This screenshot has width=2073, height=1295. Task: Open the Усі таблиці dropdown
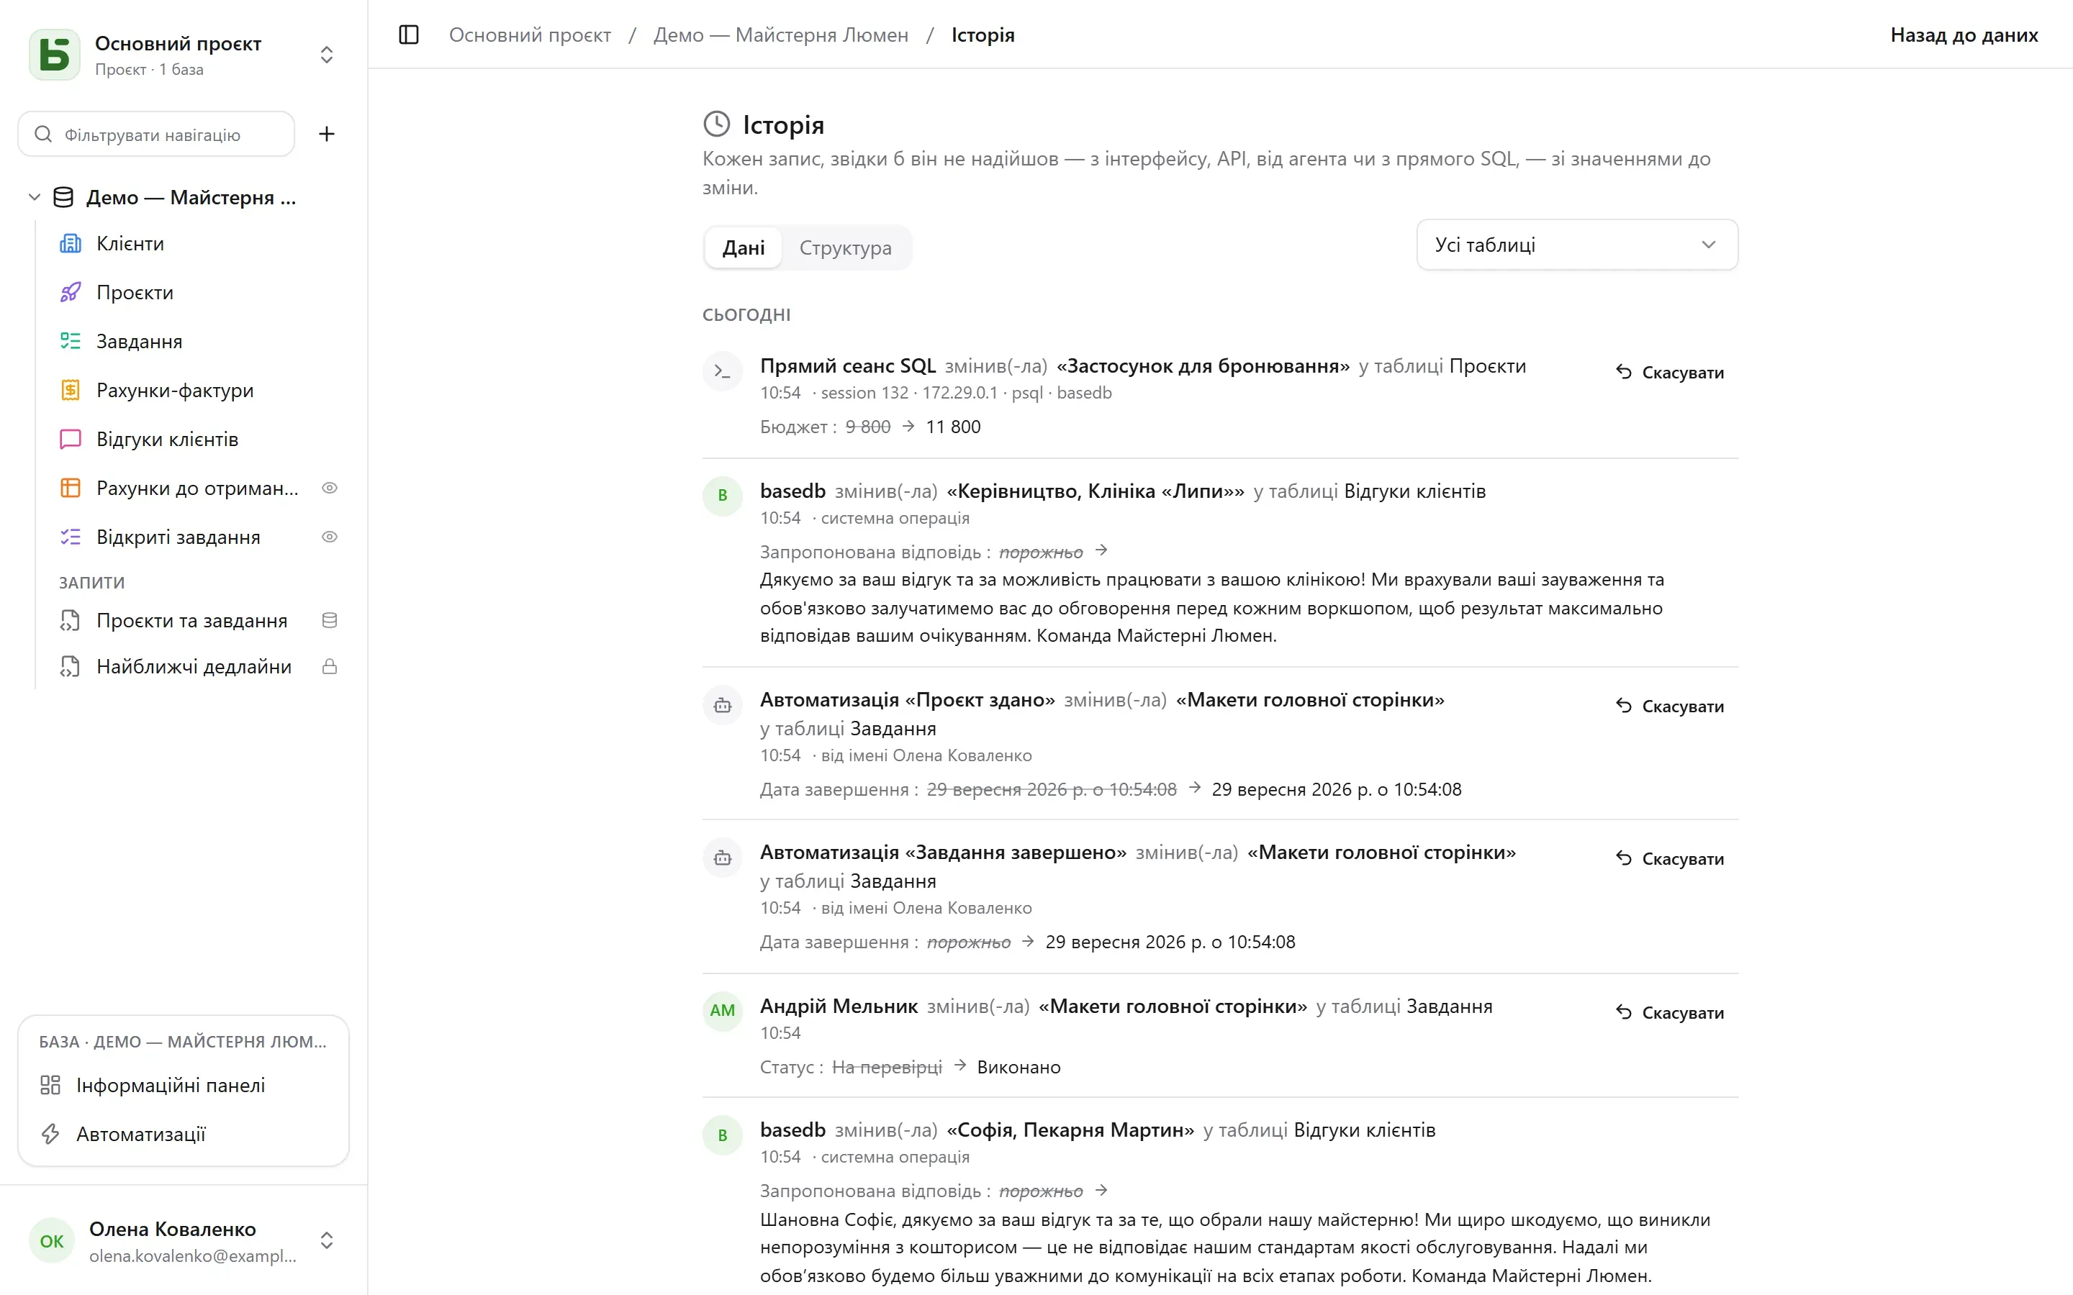[1576, 245]
